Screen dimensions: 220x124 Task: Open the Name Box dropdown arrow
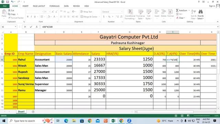(x=15, y=27)
